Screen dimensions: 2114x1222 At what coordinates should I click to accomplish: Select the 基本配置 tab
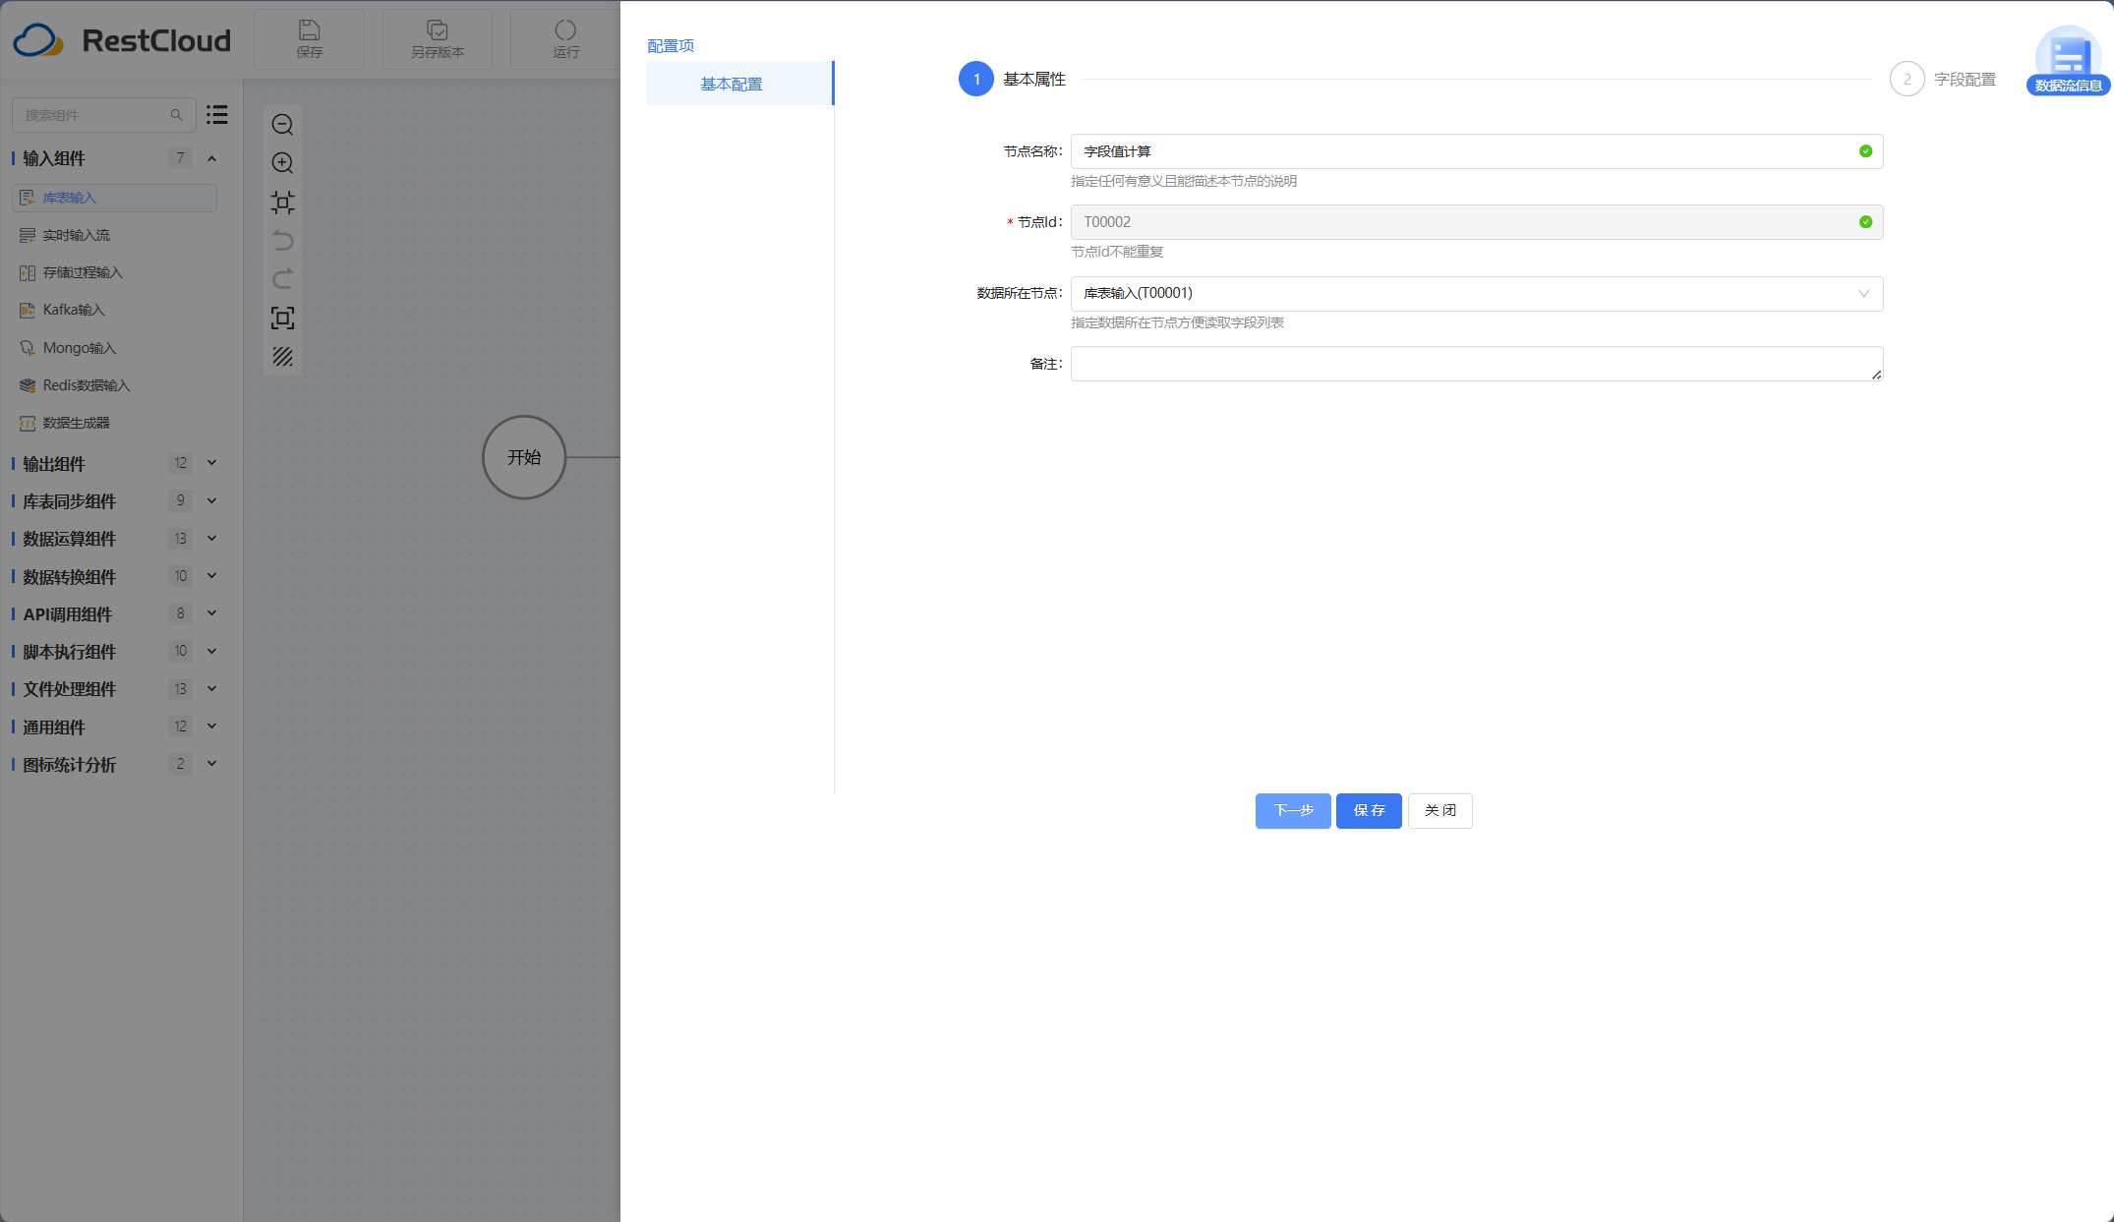pos(739,84)
